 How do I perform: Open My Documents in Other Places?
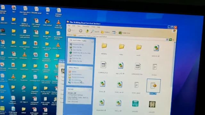click(x=75, y=74)
